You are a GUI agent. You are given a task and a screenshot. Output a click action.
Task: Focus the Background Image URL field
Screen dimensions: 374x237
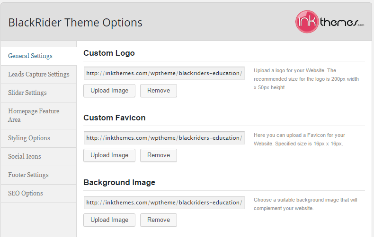point(164,203)
